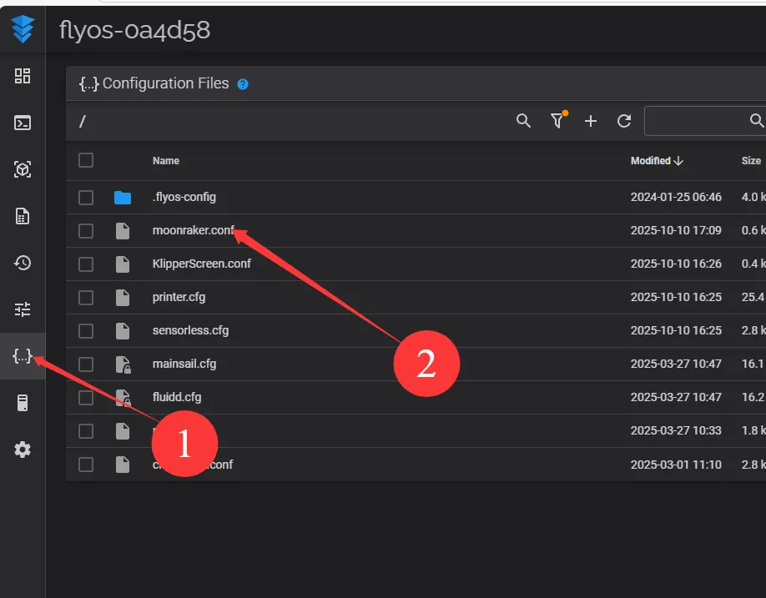Open the Console sidebar icon
766x598 pixels.
23,123
